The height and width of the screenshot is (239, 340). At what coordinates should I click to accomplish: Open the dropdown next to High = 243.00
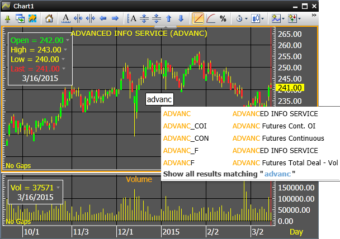(x=65, y=50)
